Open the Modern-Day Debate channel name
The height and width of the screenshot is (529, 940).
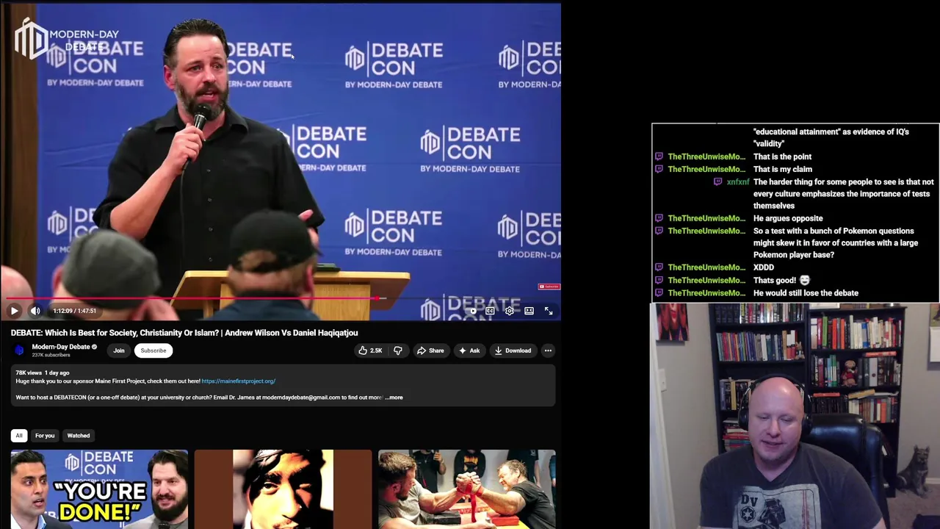click(61, 347)
